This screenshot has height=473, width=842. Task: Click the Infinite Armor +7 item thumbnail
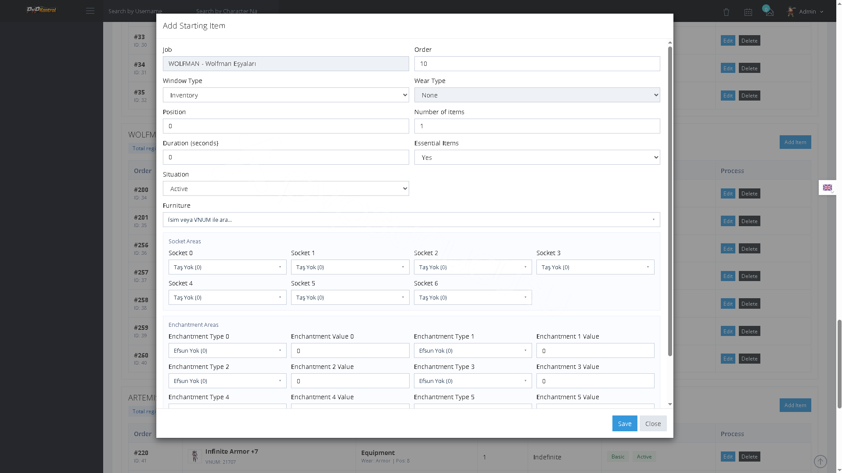click(x=194, y=456)
